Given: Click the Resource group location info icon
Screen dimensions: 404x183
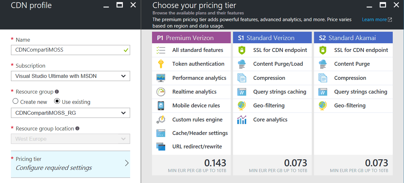Looking at the screenshot, I should click(77, 128).
